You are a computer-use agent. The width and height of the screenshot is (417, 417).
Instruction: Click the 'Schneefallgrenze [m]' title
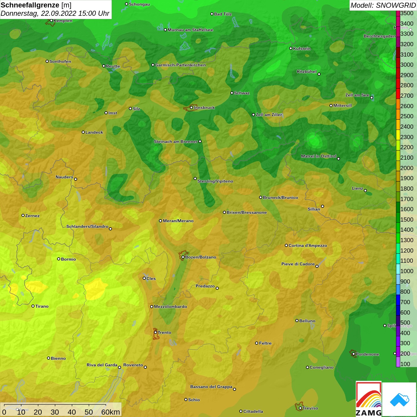(x=36, y=5)
